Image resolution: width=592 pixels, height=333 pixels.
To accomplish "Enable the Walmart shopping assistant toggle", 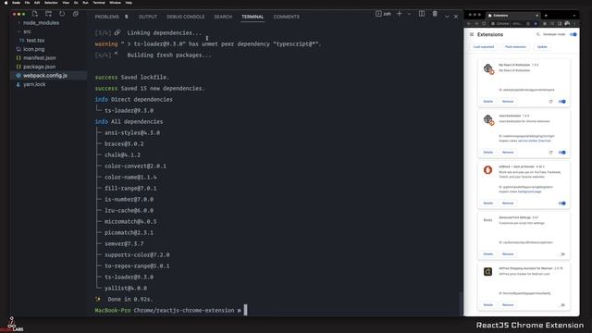I will click(562, 305).
